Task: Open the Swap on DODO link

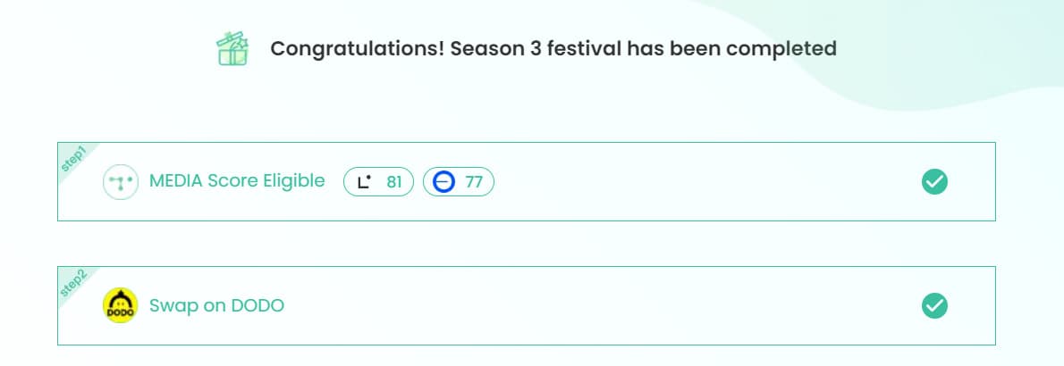Action: (216, 305)
